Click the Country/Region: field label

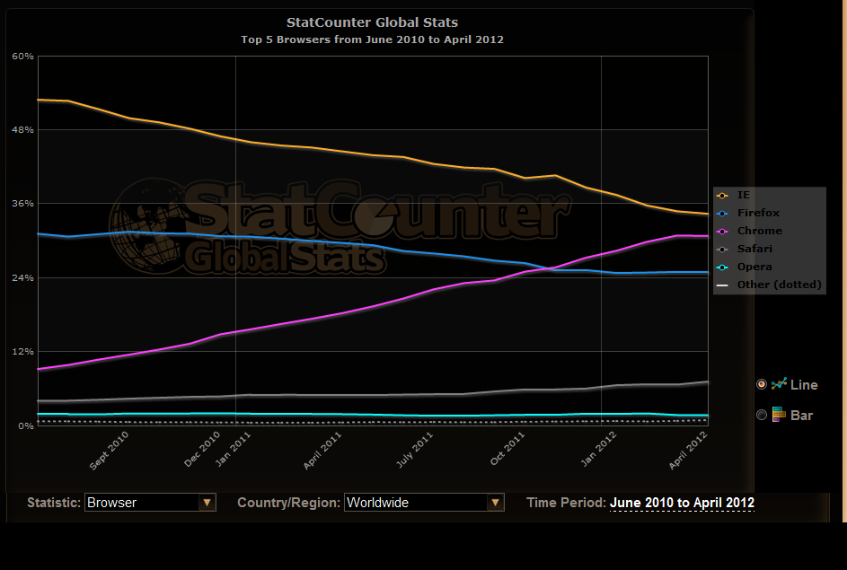(288, 503)
